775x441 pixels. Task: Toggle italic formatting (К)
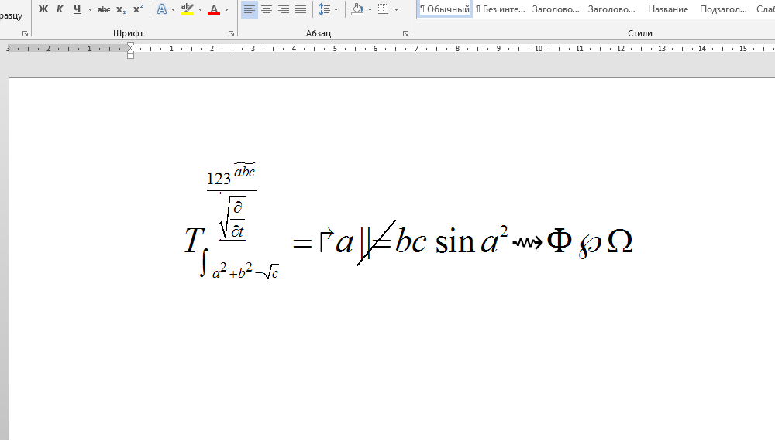[x=60, y=9]
